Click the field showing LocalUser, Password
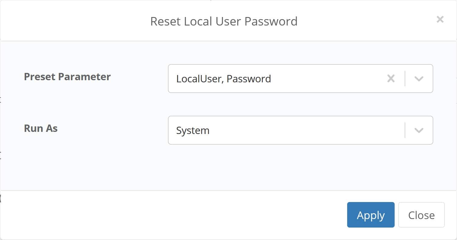This screenshot has height=240, width=457. (x=274, y=79)
